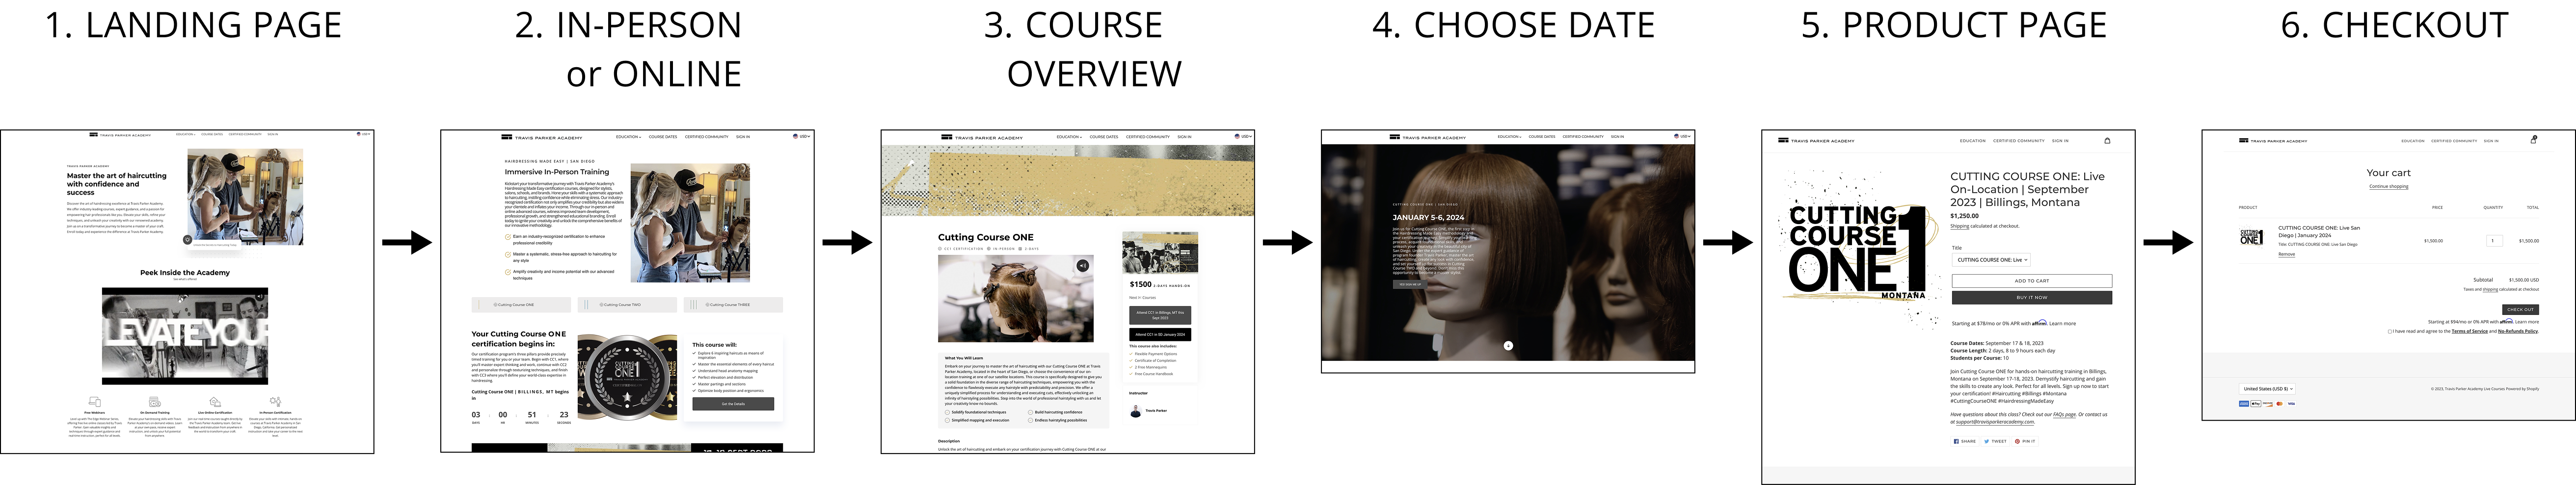This screenshot has height=485, width=2576.
Task: Open CERTIFIED COMMUNITY on Course Overview page
Action: click(1147, 137)
